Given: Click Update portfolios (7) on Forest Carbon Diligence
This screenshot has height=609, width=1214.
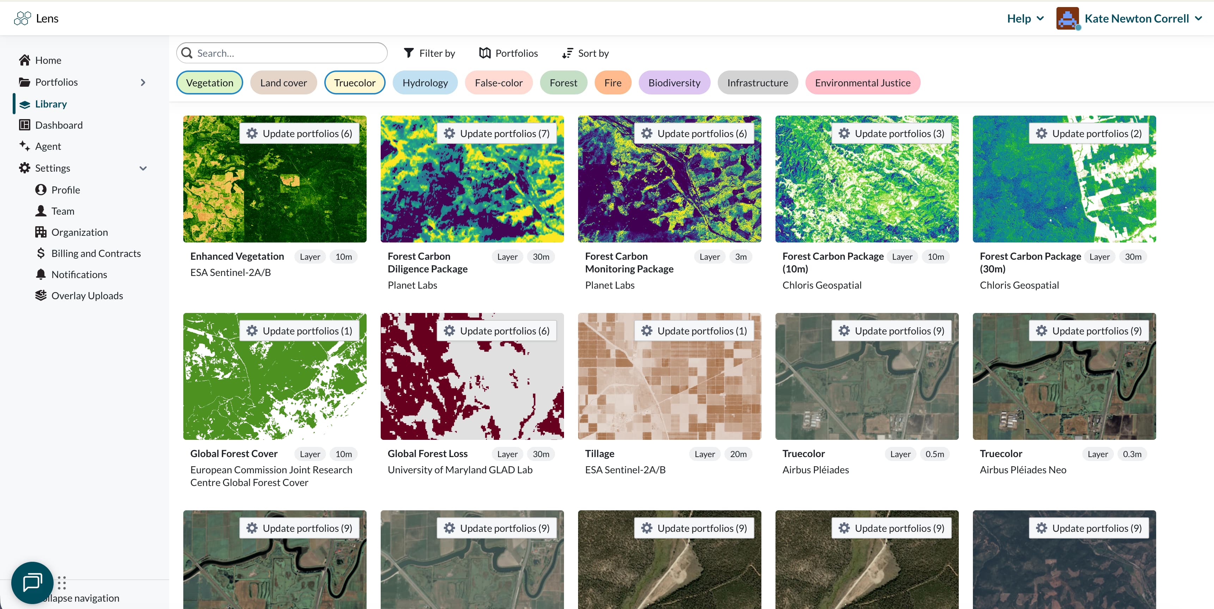Looking at the screenshot, I should click(x=496, y=134).
